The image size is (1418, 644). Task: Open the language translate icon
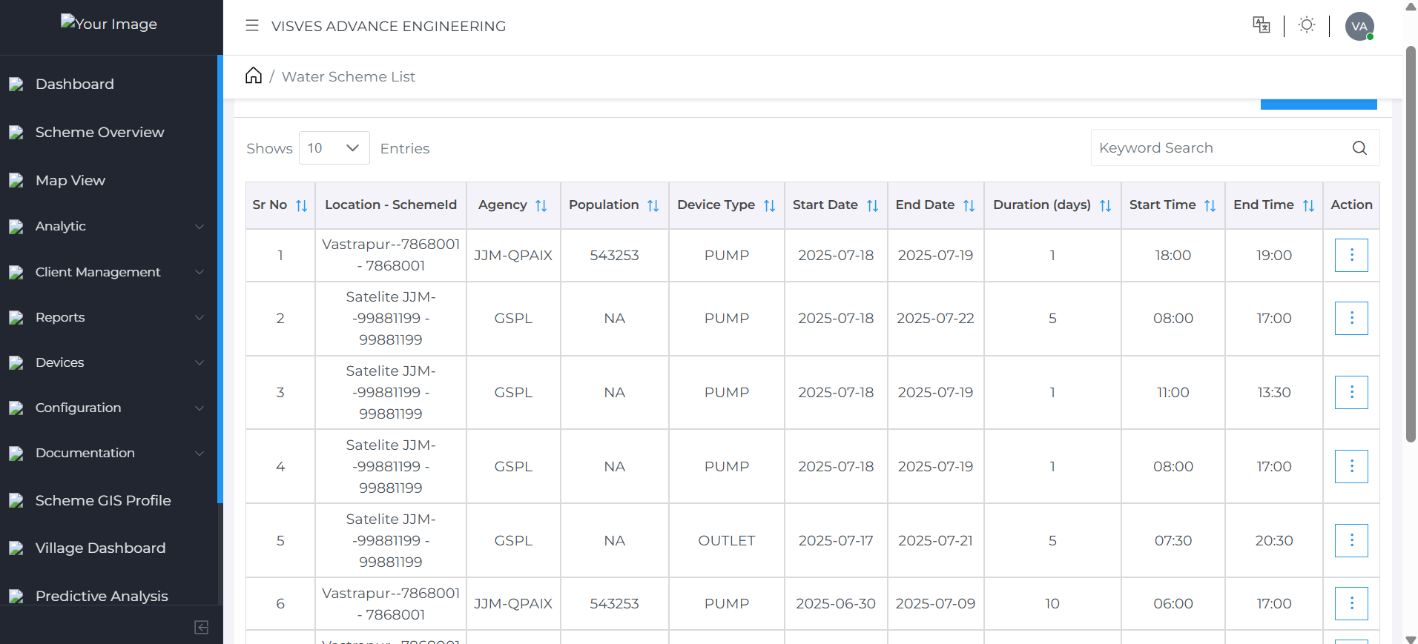[x=1261, y=25]
